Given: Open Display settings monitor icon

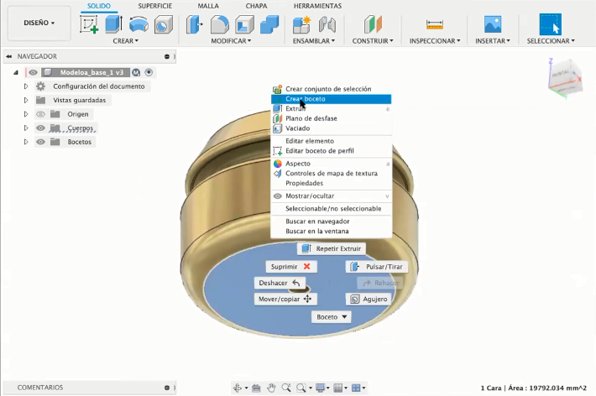Looking at the screenshot, I should pos(320,388).
